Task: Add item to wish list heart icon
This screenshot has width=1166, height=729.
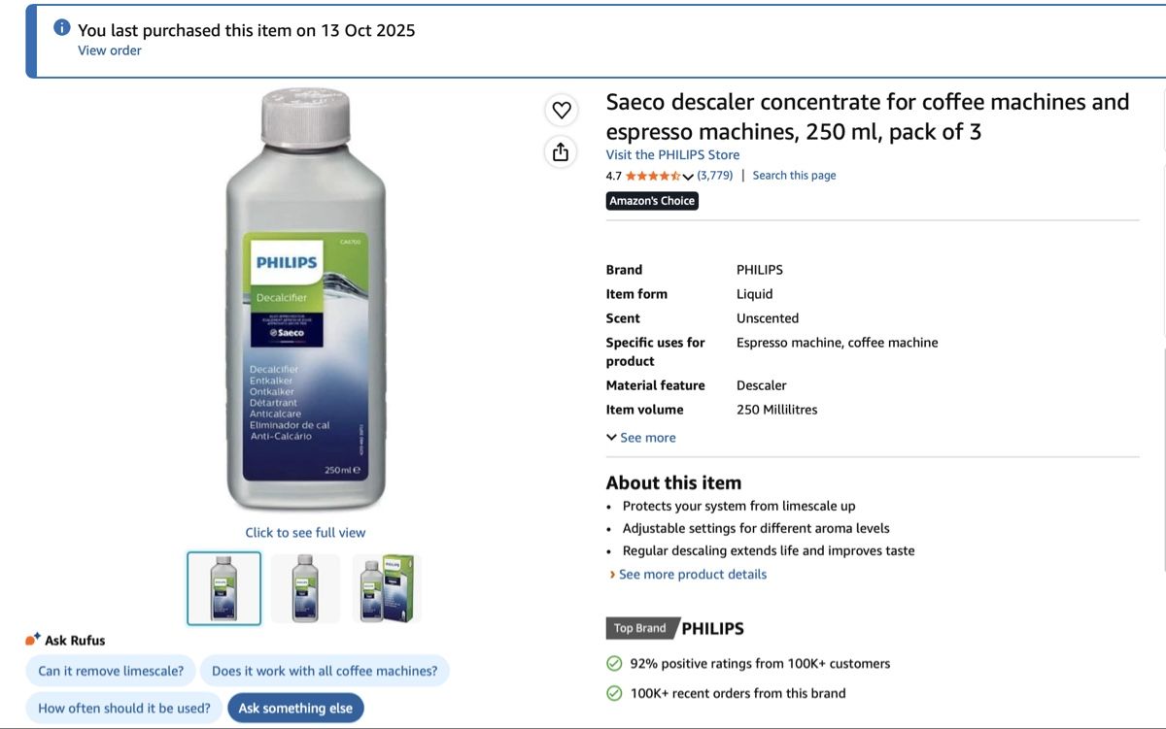Action: (562, 110)
